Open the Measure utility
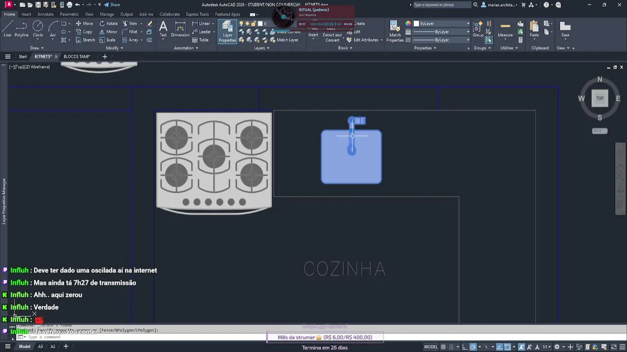The image size is (627, 352). [x=505, y=29]
